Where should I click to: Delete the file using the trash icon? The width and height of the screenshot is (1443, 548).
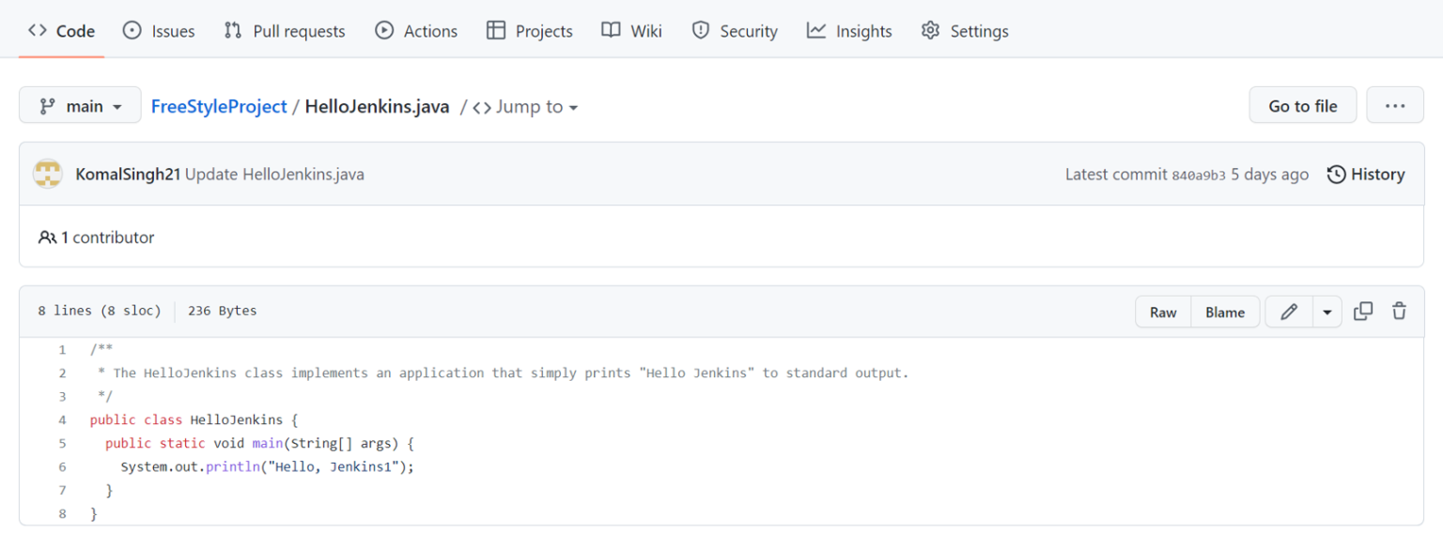click(x=1399, y=311)
